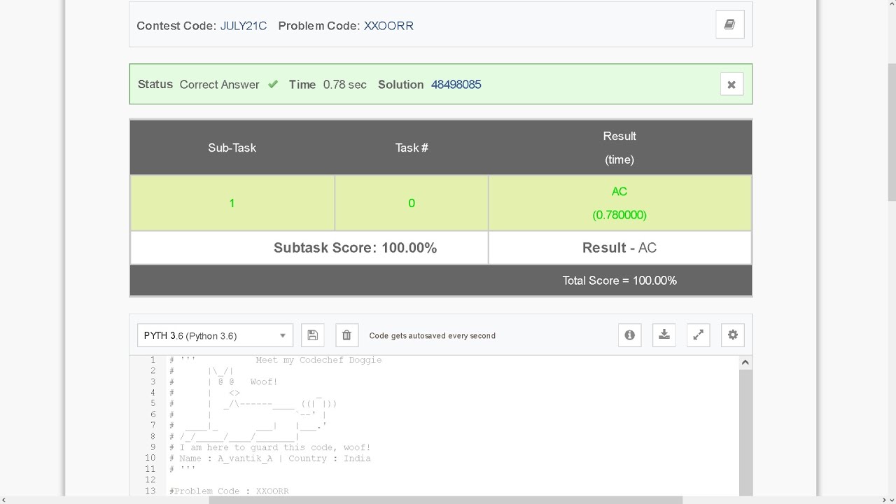Expand editor to fullscreen
896x504 pixels.
(x=698, y=335)
